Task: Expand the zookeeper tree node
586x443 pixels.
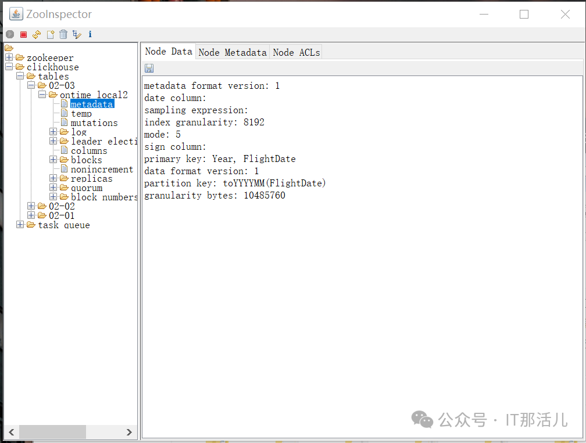Action: coord(9,57)
